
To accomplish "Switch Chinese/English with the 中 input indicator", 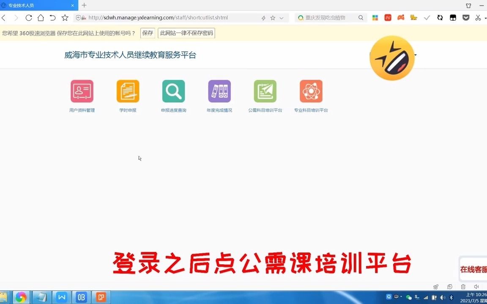I will click(x=396, y=297).
